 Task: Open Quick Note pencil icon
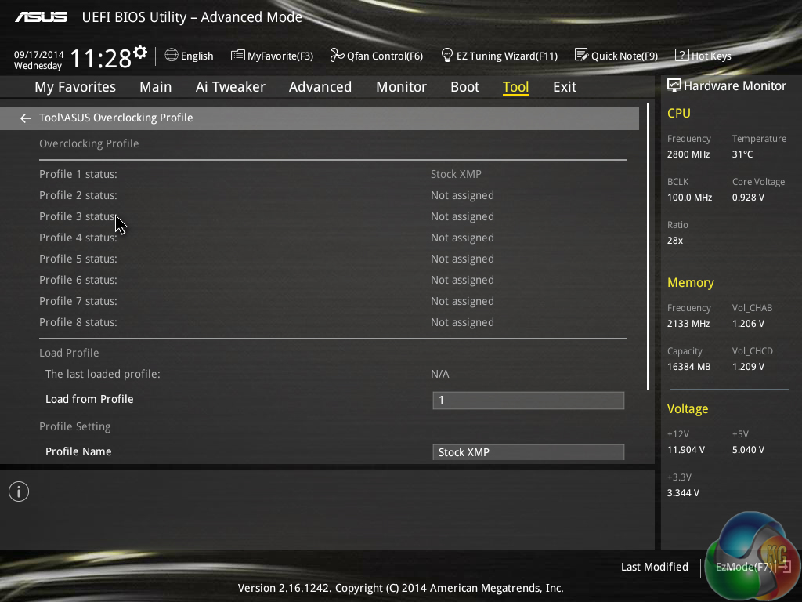click(x=582, y=56)
